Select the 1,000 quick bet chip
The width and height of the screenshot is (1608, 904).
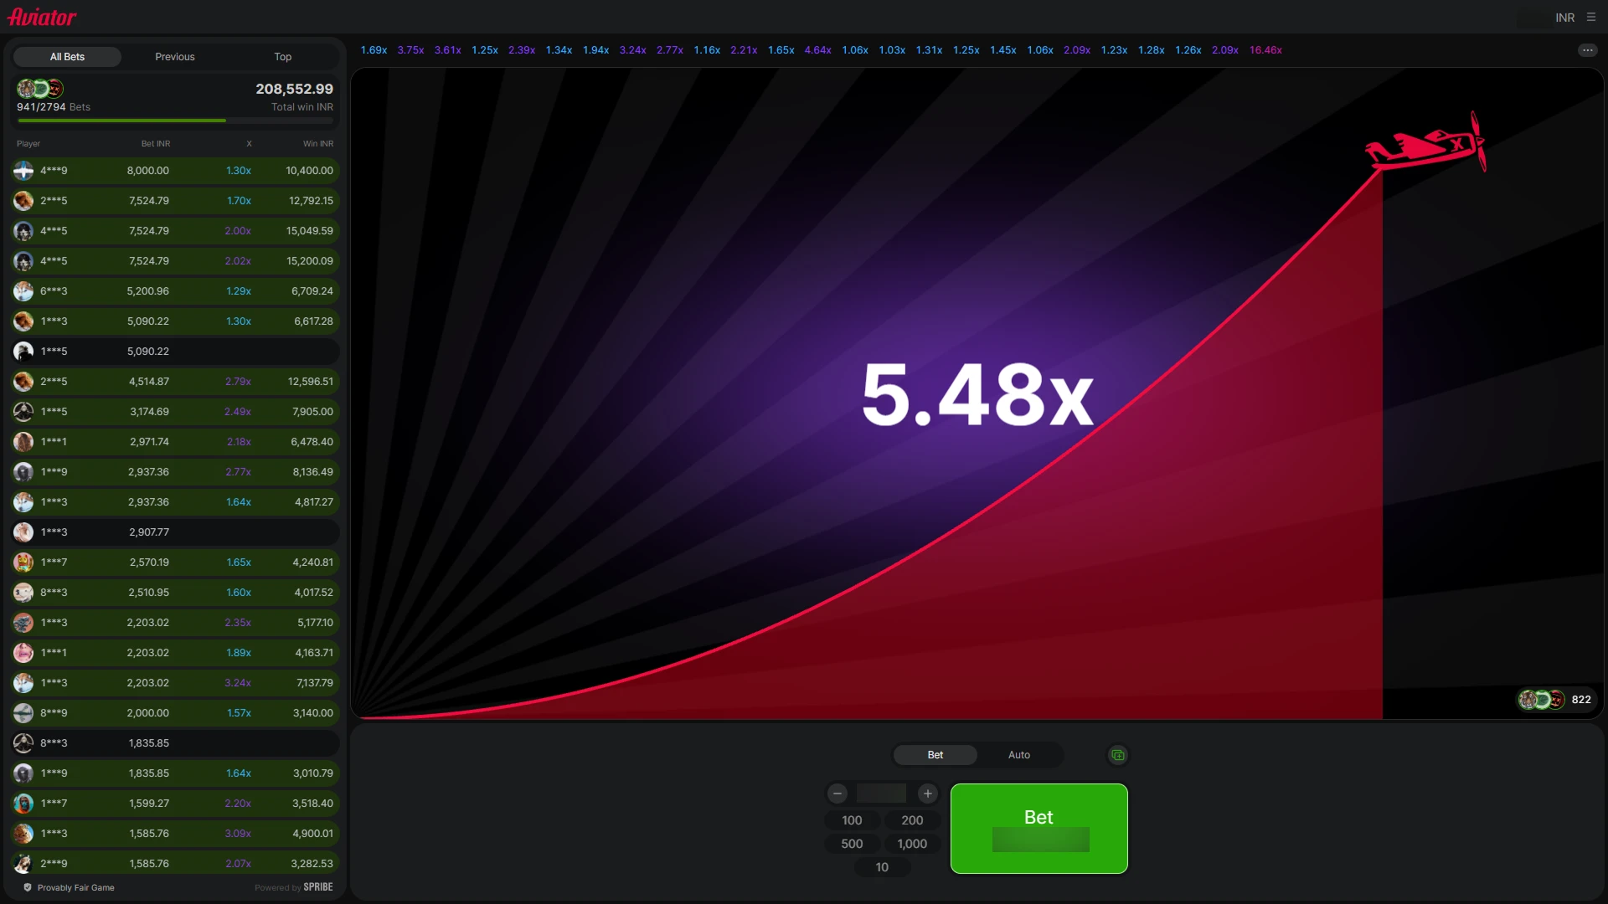(x=911, y=844)
